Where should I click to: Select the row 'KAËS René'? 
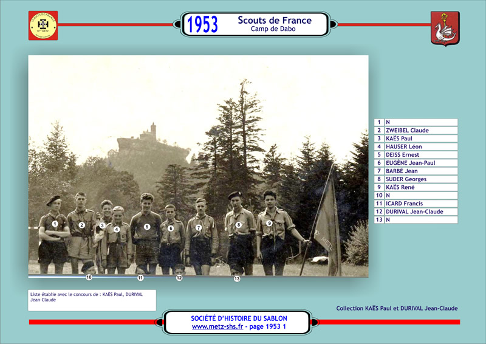click(416, 187)
